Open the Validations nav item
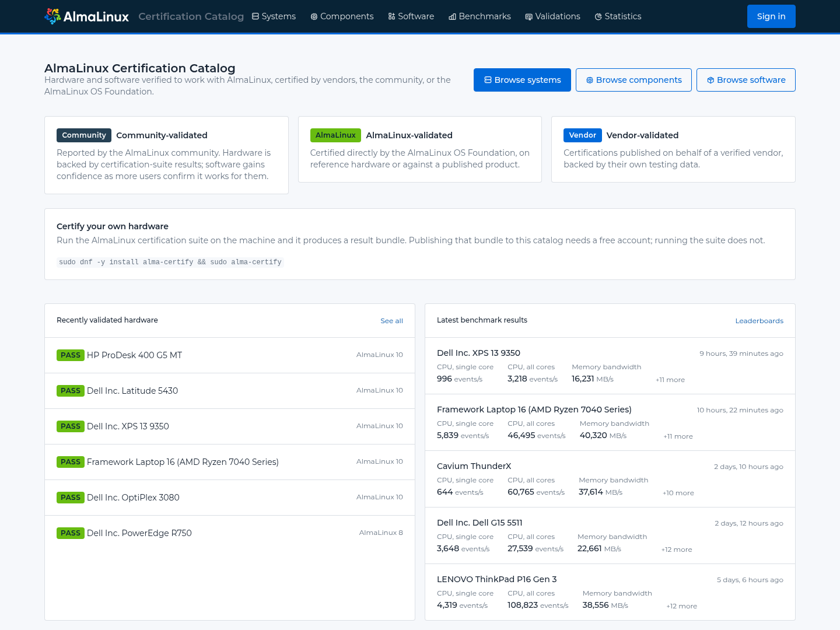This screenshot has height=630, width=840. coord(553,16)
